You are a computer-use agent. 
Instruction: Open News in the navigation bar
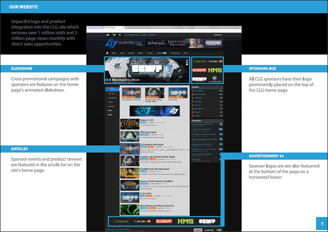(114, 53)
